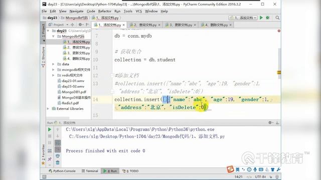Toggle the Favorites side tool window tab

pos(43,154)
